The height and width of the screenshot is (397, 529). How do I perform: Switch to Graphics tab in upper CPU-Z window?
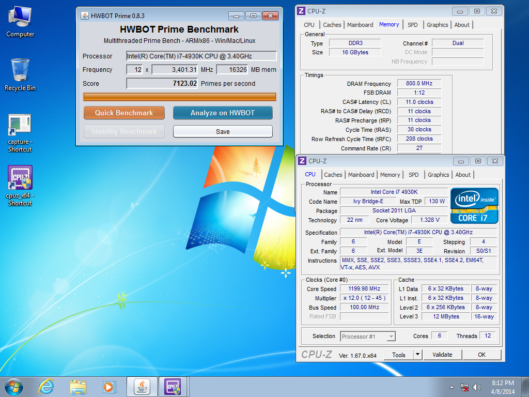point(437,25)
